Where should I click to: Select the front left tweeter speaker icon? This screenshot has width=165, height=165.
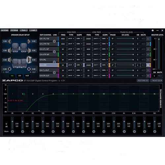pyautogui.click(x=10, y=41)
